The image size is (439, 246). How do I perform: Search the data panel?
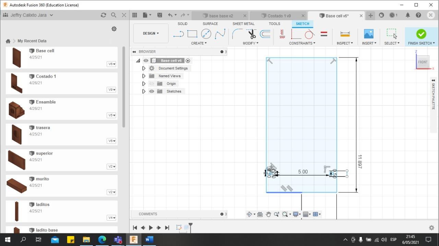tap(114, 15)
